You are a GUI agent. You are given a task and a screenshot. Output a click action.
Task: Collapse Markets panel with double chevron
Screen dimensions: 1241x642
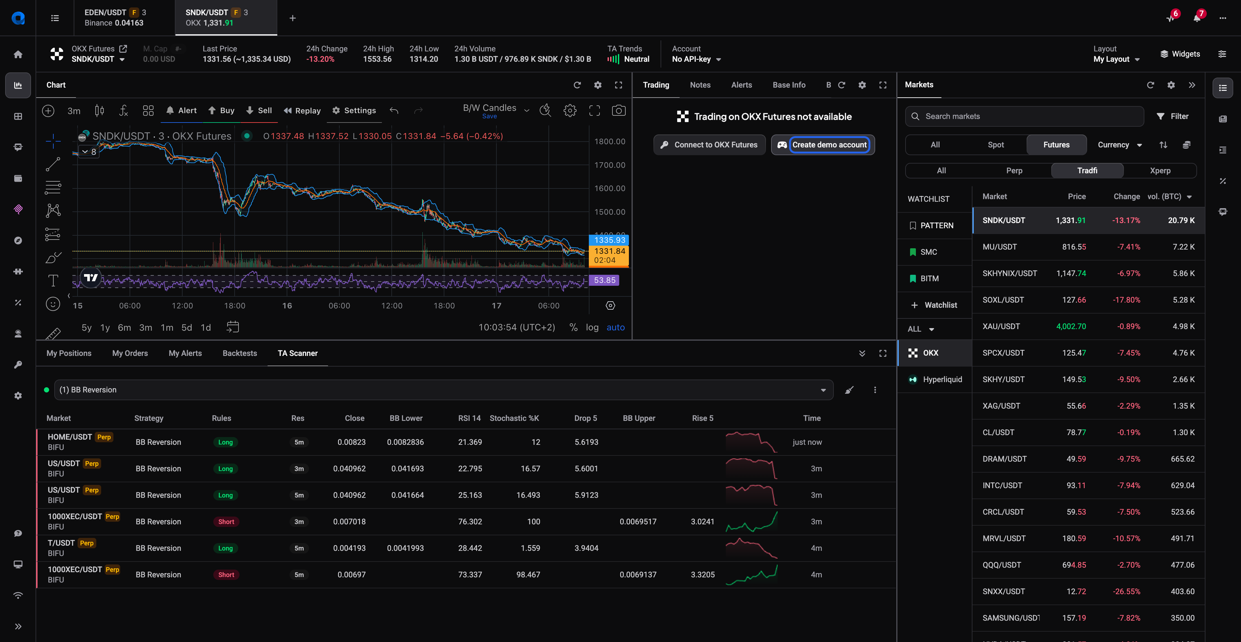1192,85
